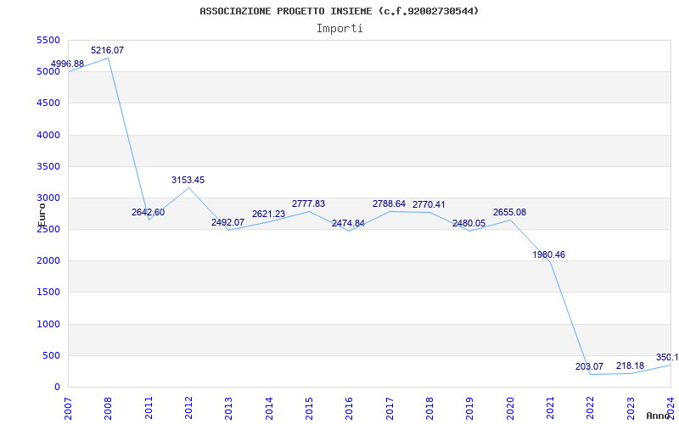Click the Euro y-axis label
The height and width of the screenshot is (424, 679).
coord(42,214)
